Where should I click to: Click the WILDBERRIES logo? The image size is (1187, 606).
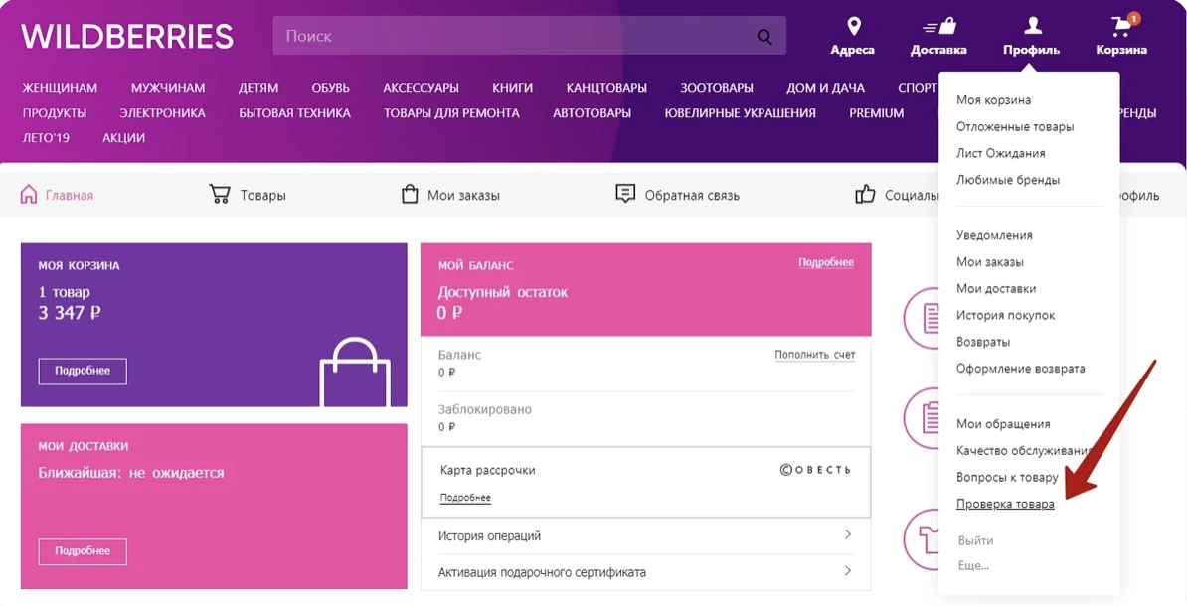tap(127, 37)
